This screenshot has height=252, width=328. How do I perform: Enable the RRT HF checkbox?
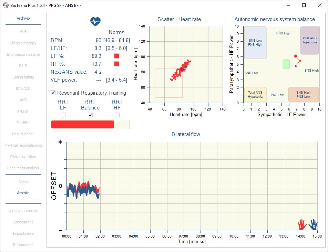117,115
